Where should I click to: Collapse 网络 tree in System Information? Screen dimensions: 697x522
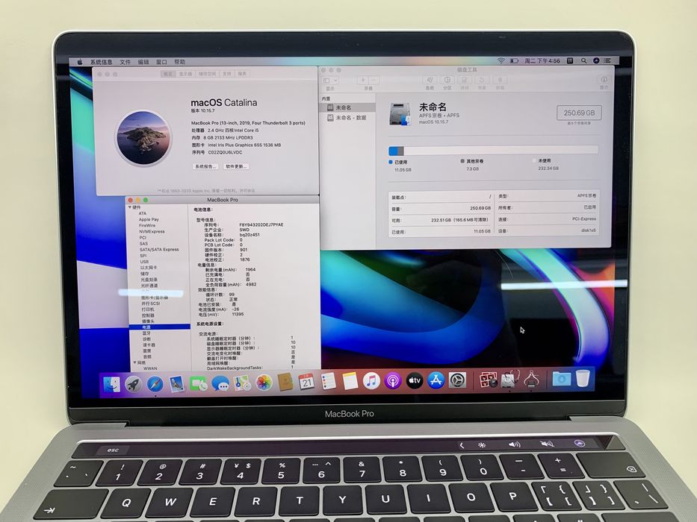[x=134, y=362]
